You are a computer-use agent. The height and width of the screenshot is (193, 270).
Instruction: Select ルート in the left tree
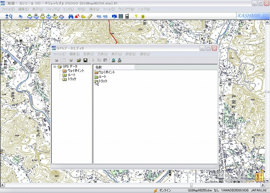click(72, 75)
